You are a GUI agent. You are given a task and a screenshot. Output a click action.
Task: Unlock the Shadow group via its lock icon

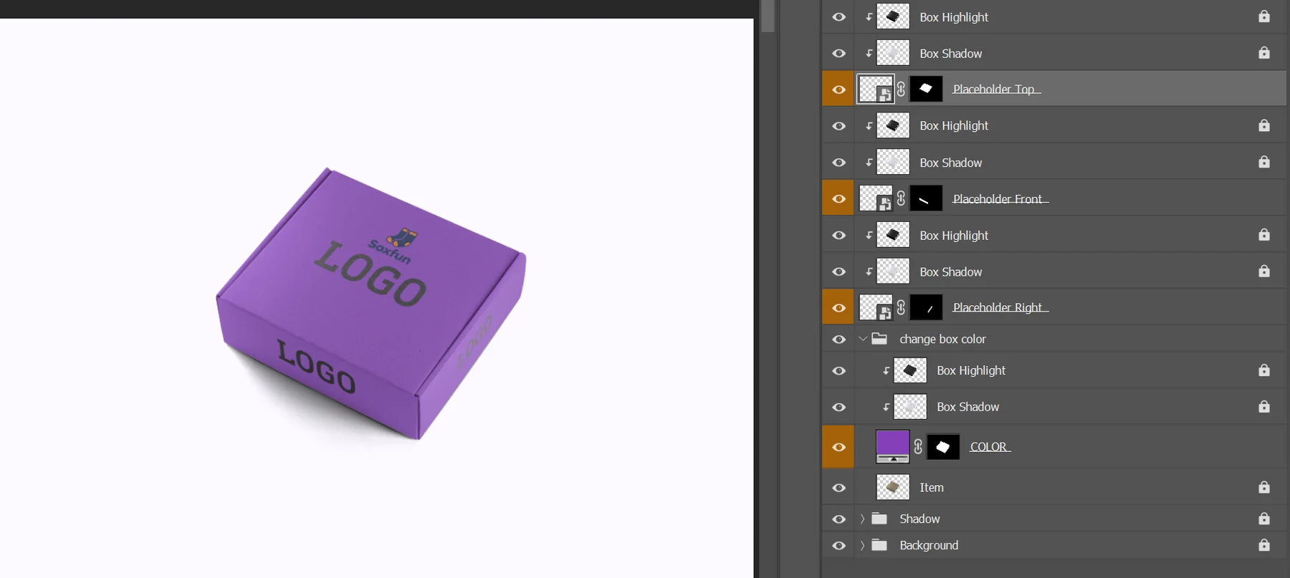(1264, 519)
